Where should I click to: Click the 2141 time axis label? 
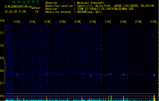click(17, 22)
